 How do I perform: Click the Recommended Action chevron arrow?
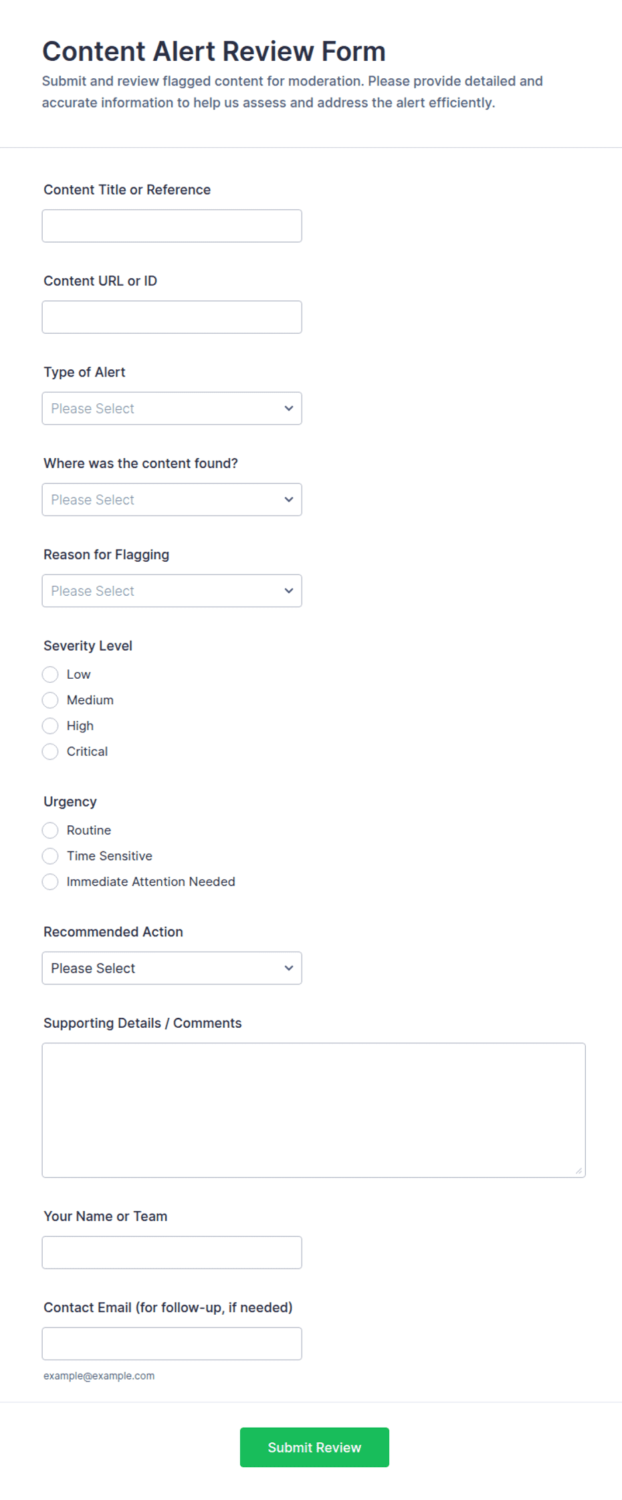(289, 968)
